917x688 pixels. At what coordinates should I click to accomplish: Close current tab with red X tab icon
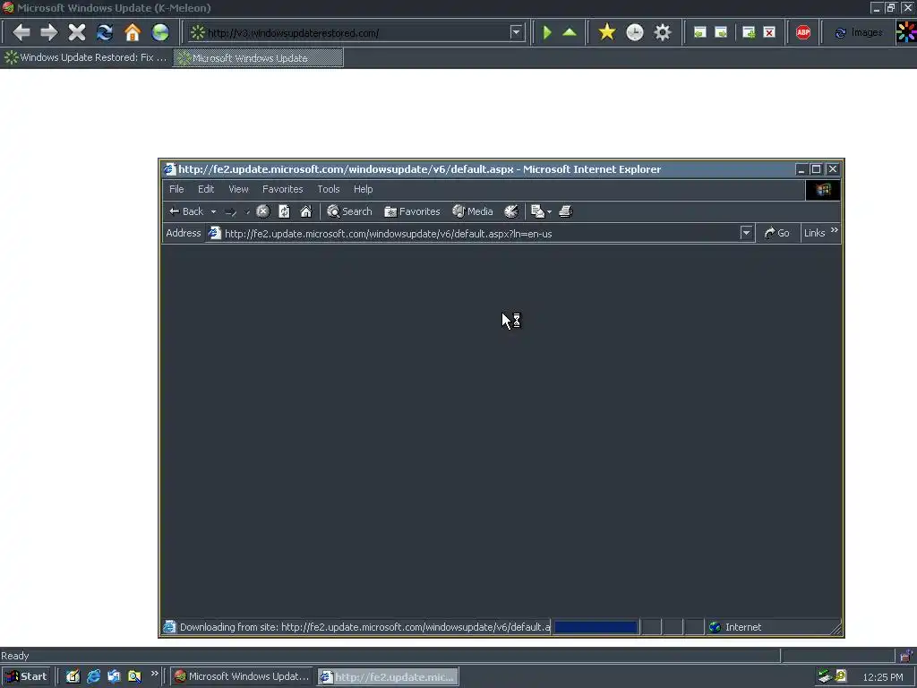tap(769, 32)
